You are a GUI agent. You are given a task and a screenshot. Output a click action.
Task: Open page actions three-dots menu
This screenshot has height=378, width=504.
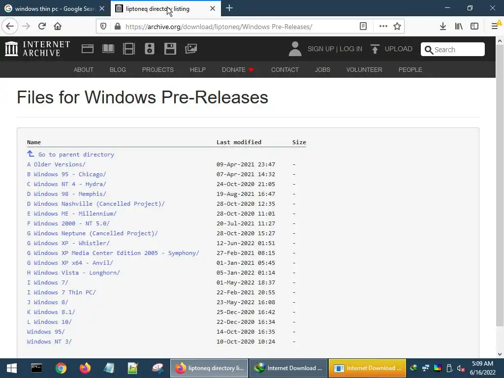click(383, 27)
